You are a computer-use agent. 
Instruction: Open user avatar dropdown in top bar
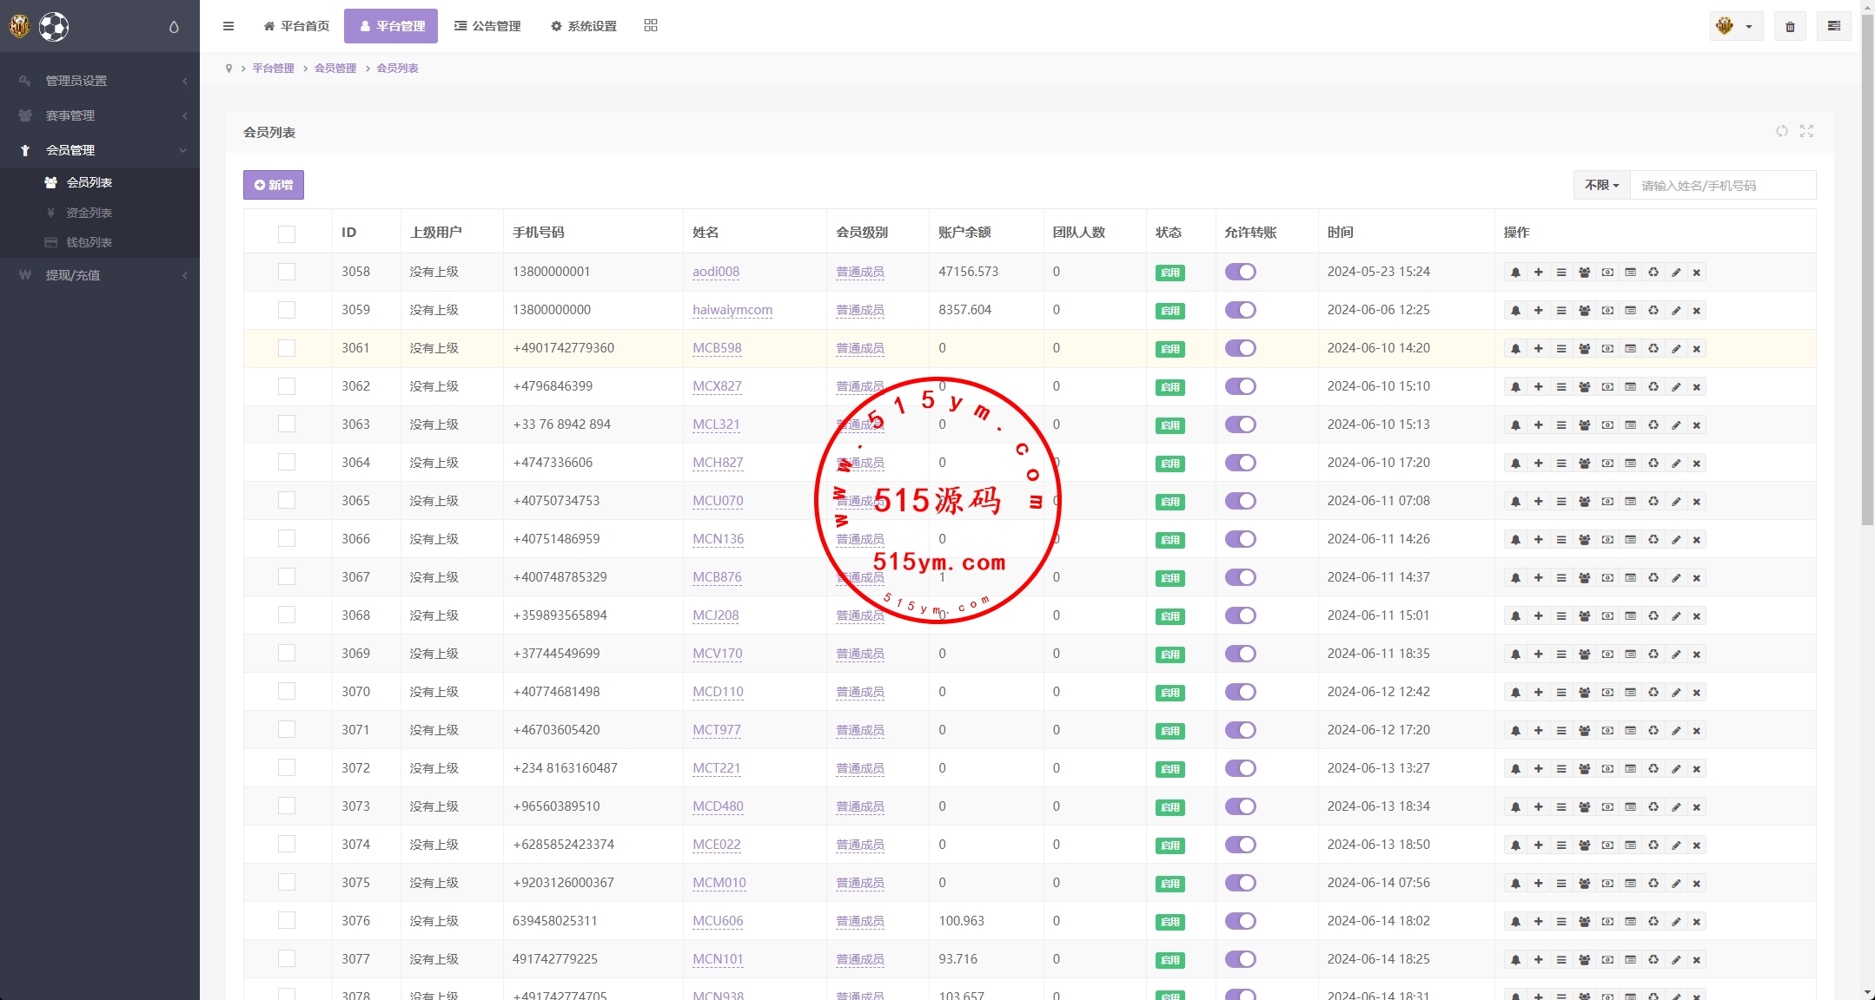(x=1735, y=27)
